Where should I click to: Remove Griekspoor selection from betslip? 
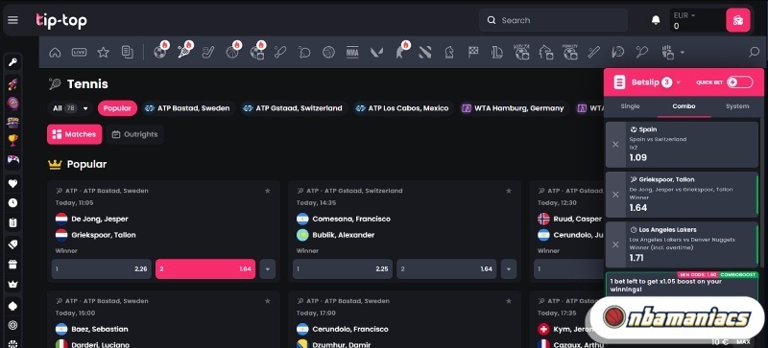pos(615,195)
